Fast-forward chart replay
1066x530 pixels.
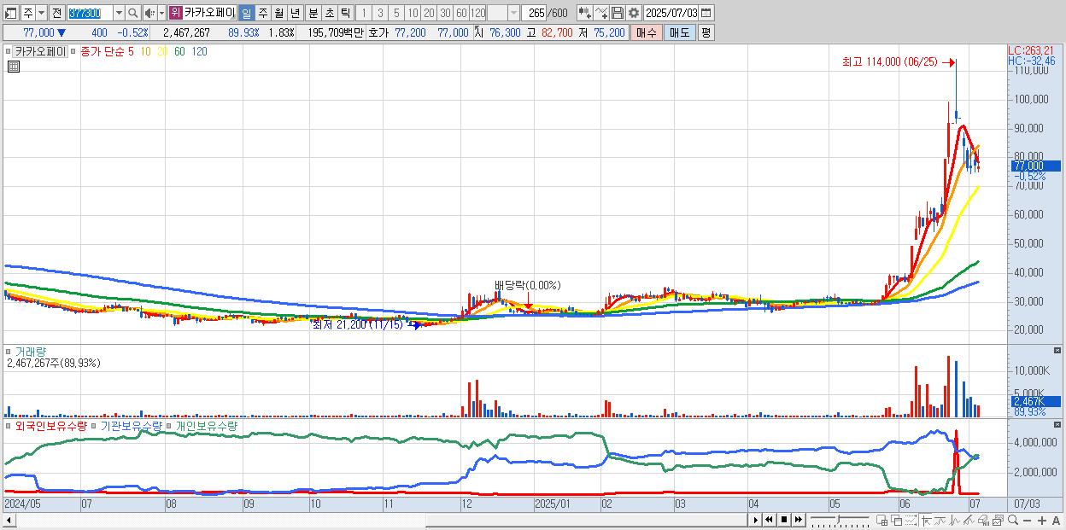click(798, 520)
